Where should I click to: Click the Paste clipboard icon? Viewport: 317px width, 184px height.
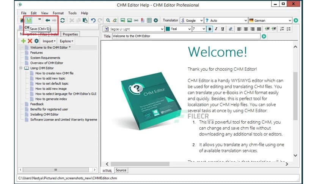(85, 20)
